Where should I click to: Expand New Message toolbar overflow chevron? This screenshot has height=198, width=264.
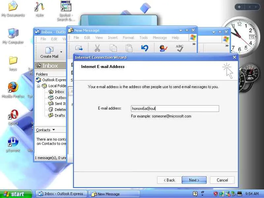194,44
